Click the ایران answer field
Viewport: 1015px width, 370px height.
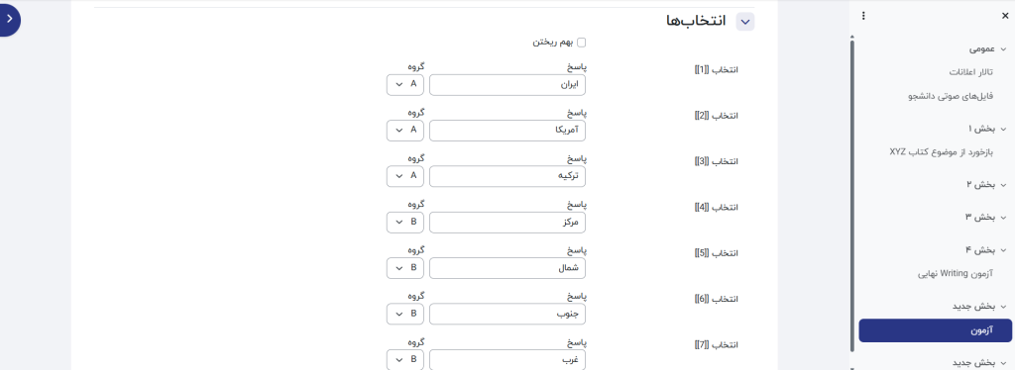tap(507, 85)
